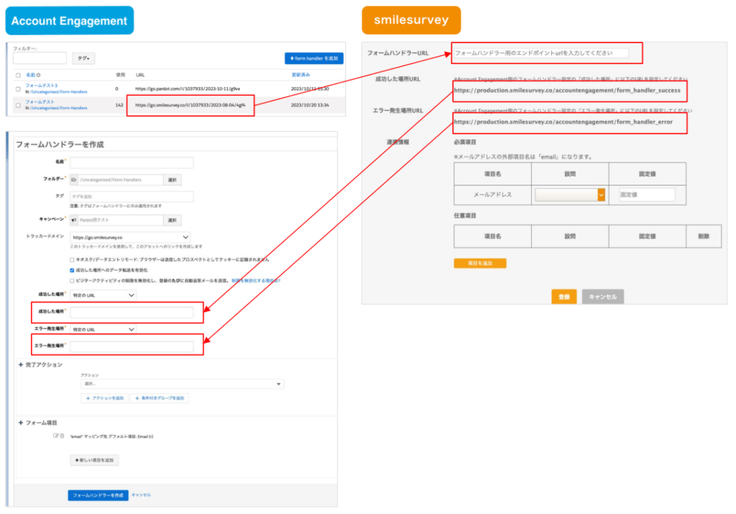
Task: Tick the checkbox for the フォームテスト row with 142 uses
Action: click(x=18, y=105)
